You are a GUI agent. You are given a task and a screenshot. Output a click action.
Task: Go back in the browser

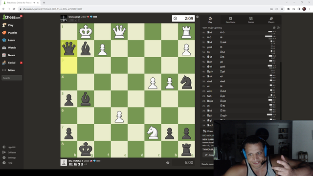(3, 9)
